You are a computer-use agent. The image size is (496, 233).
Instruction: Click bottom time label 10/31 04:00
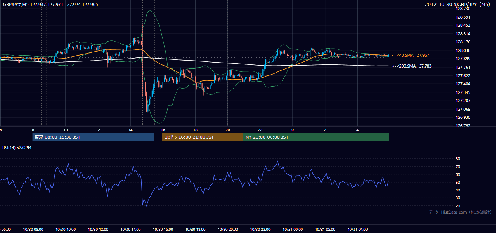[357, 230]
